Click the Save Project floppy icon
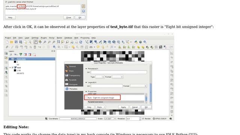240x135 pixels. pyautogui.click(x=16, y=42)
